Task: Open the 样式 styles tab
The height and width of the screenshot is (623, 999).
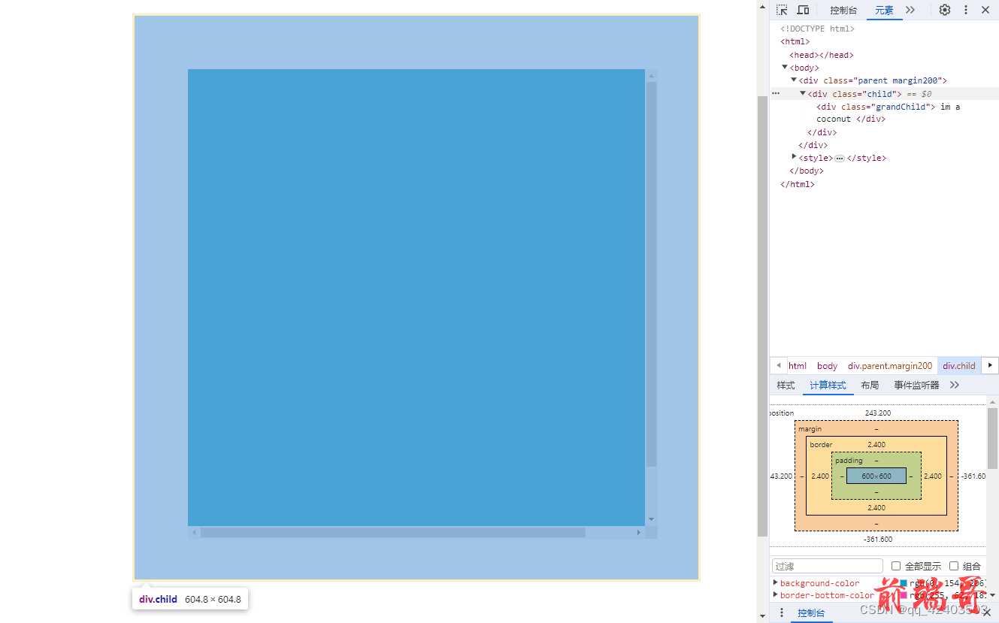Action: (786, 385)
